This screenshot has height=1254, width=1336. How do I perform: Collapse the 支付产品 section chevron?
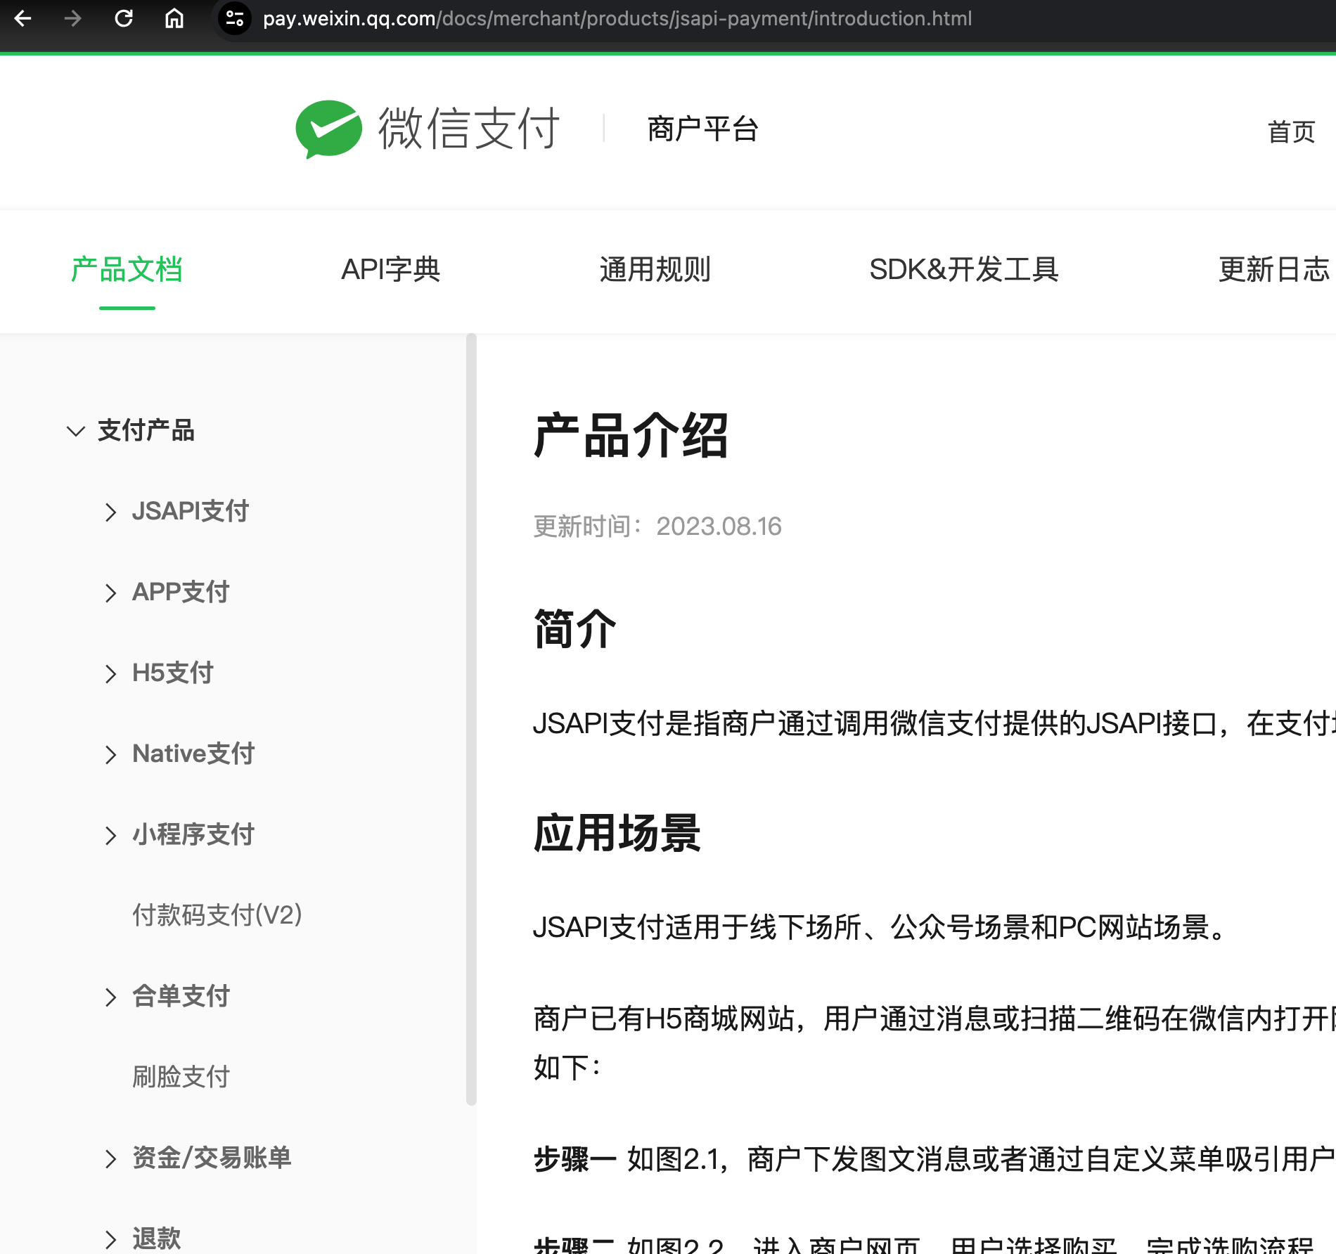tap(76, 431)
